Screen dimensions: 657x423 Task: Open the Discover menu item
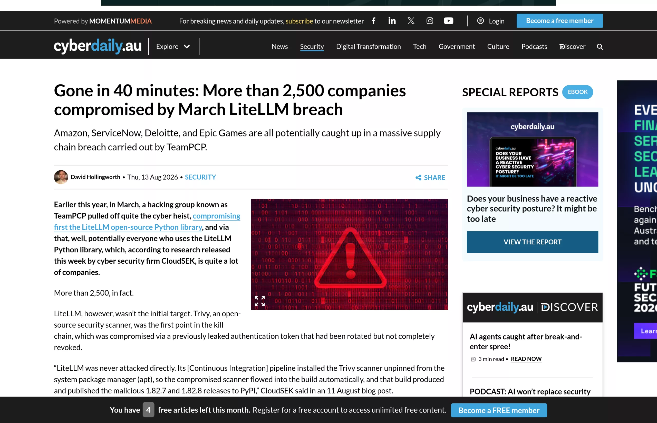click(572, 47)
